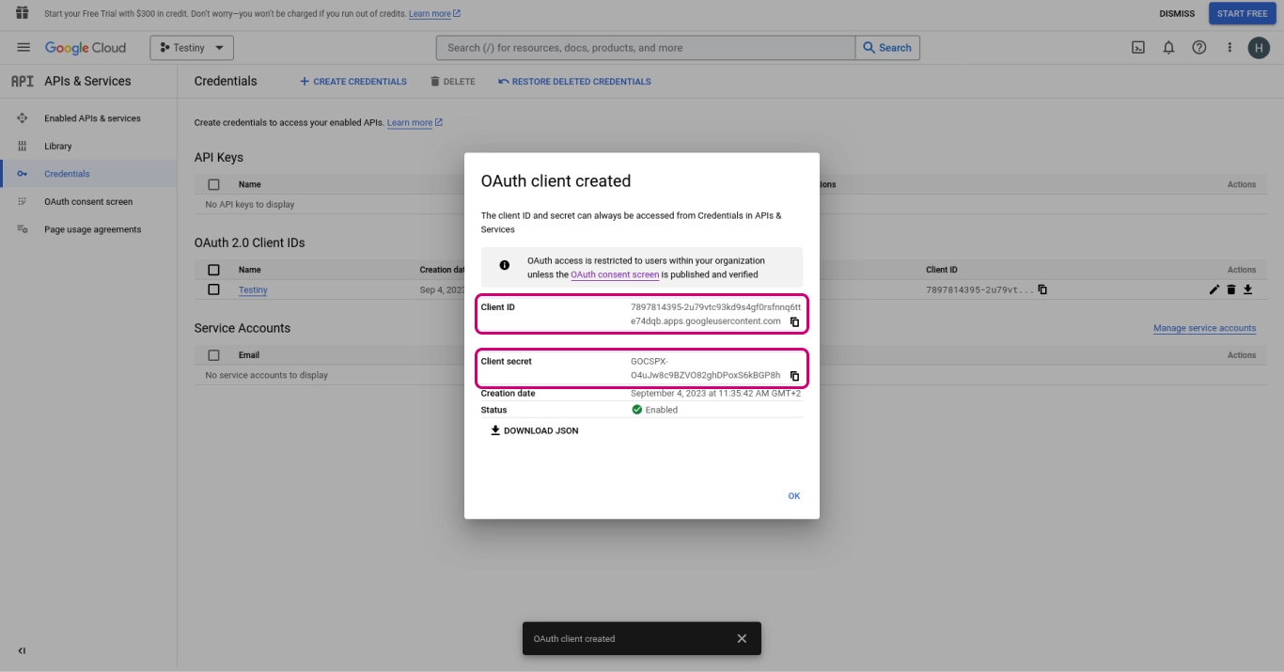The height and width of the screenshot is (672, 1284).
Task: Open the OAuth consent screen sidebar item
Action: click(88, 202)
